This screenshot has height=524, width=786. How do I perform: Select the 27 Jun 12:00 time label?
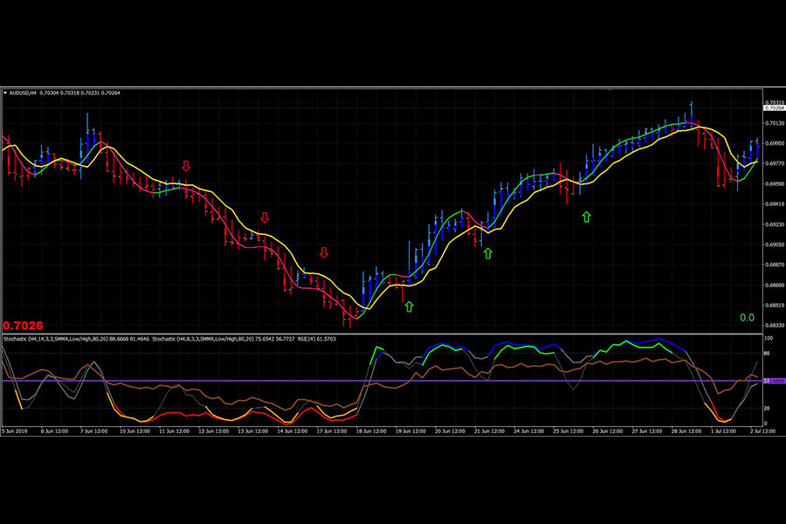pos(647,431)
